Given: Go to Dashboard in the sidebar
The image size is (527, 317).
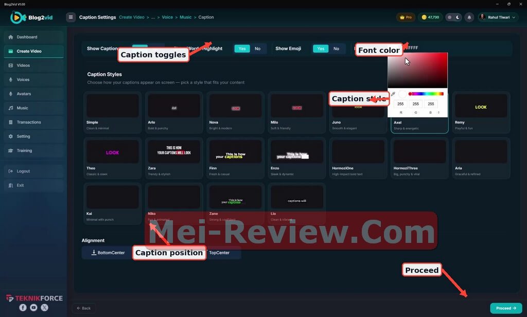Looking at the screenshot, I should coord(33,37).
